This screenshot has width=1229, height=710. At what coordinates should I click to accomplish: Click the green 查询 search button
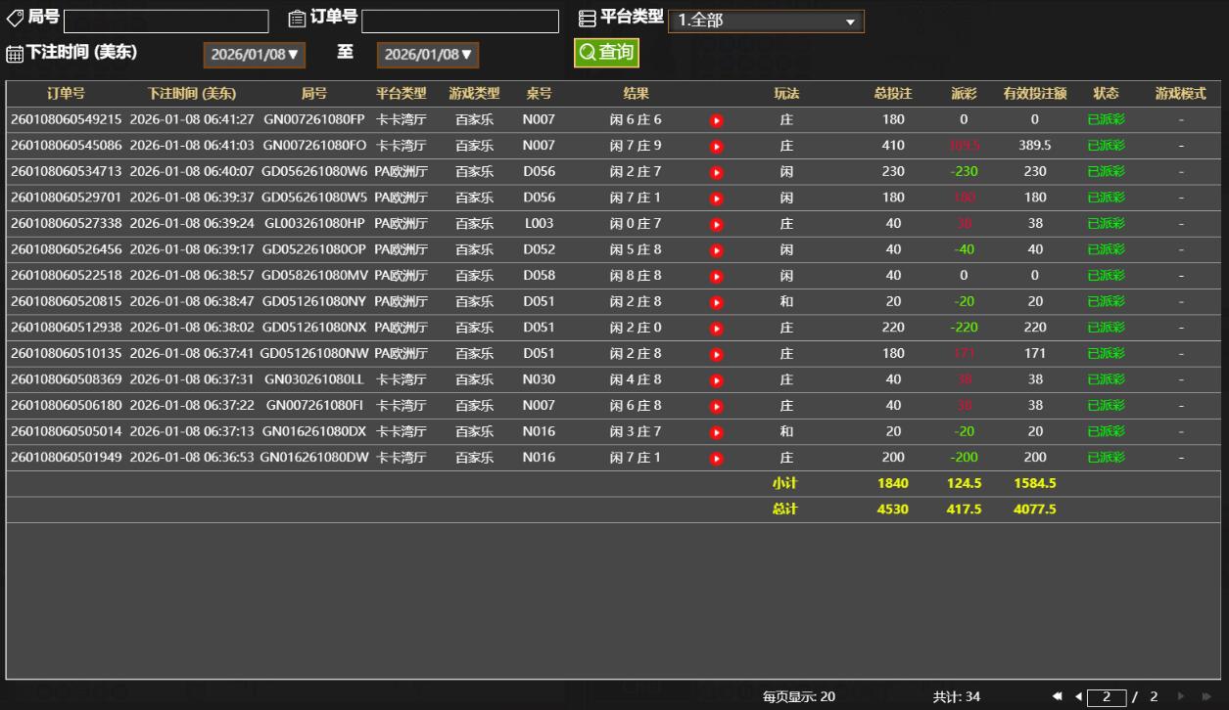pos(606,53)
